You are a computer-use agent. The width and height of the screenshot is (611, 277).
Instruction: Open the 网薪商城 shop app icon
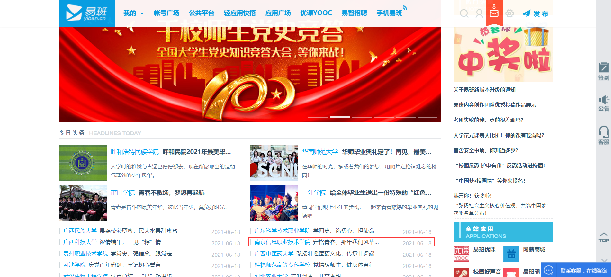click(511, 254)
